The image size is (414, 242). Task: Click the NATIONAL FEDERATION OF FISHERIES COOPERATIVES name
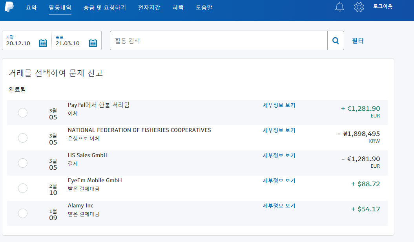point(139,130)
